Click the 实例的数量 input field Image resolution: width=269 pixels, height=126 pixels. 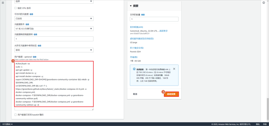pos(154,19)
